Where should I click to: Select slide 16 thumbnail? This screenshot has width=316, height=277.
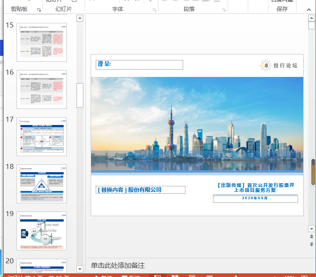(42, 89)
